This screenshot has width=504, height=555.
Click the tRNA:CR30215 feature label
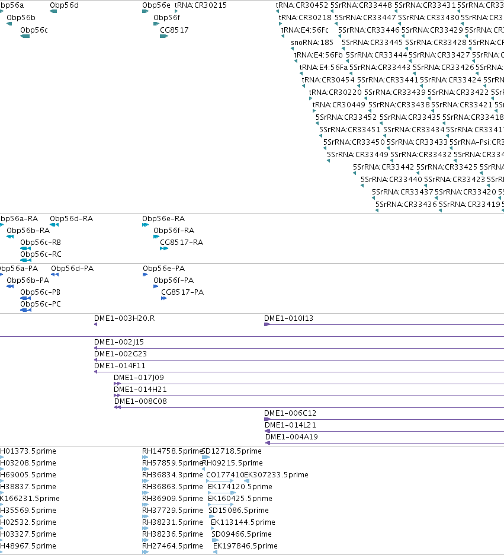pos(201,5)
